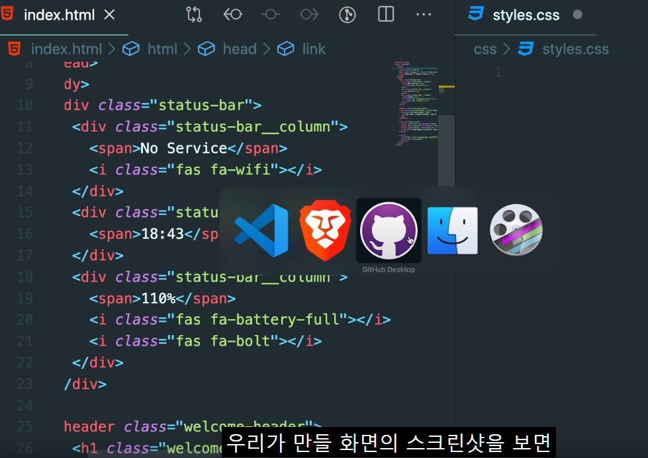The height and width of the screenshot is (458, 648).
Task: Select the html breadcrumb element
Action: [x=162, y=49]
